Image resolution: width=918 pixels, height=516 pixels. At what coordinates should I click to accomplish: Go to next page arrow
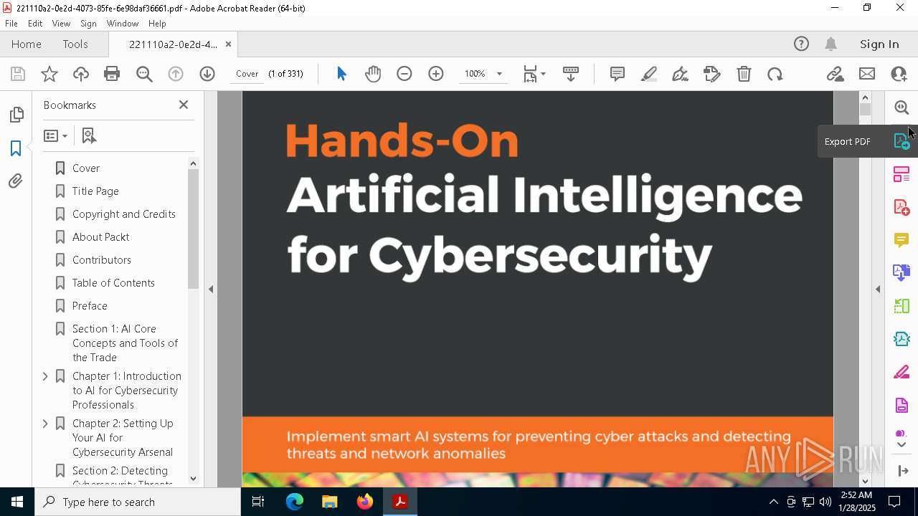207,74
